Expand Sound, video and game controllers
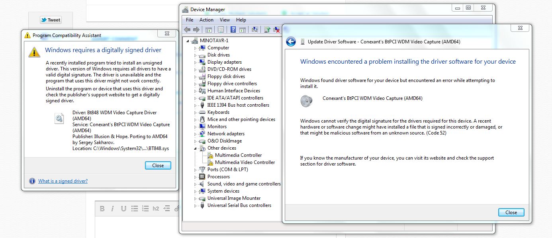 (195, 184)
